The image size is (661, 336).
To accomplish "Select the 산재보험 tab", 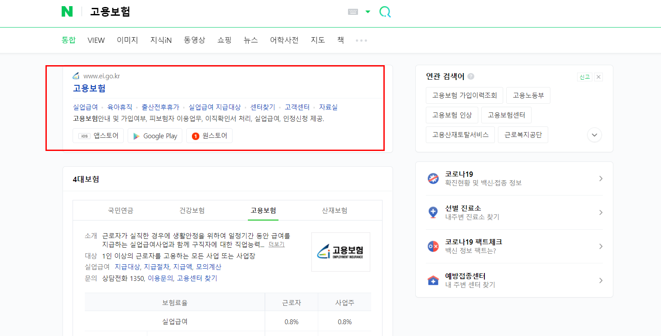I will [334, 210].
